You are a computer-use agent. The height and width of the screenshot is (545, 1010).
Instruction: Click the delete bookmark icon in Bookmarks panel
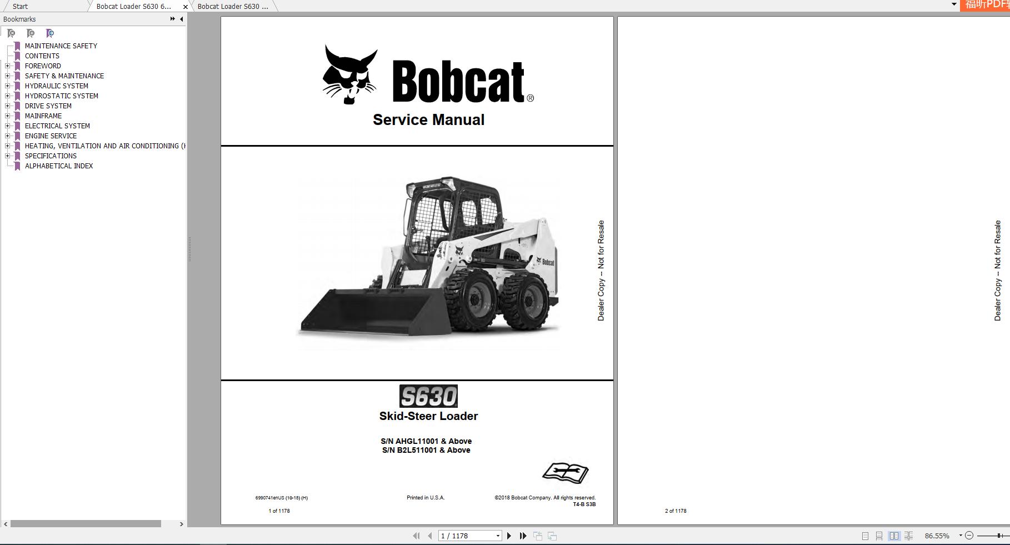(11, 33)
